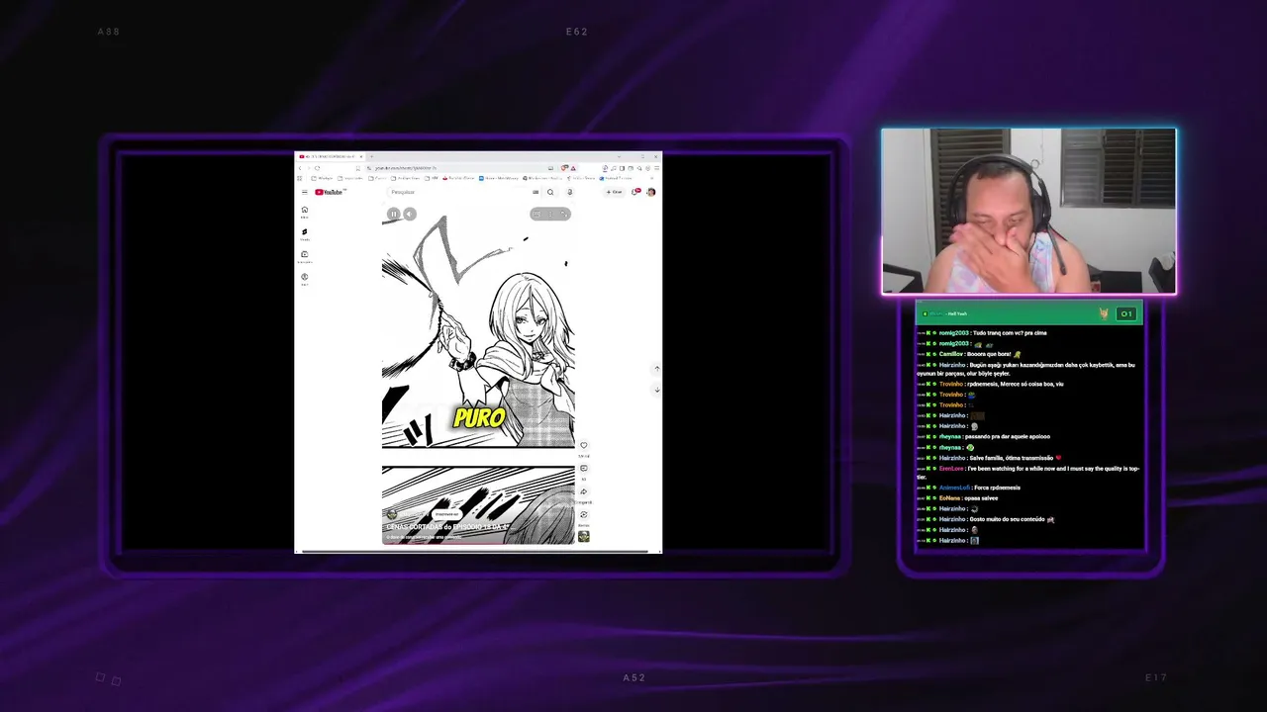The image size is (1267, 712).
Task: Click the page bookmark icon beside the address bar
Action: pyautogui.click(x=356, y=168)
